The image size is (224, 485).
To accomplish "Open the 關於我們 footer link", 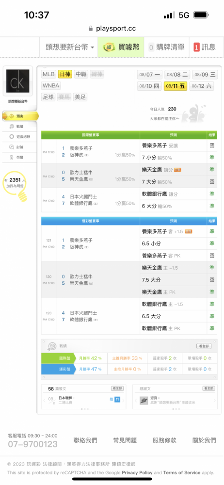I will click(x=204, y=440).
